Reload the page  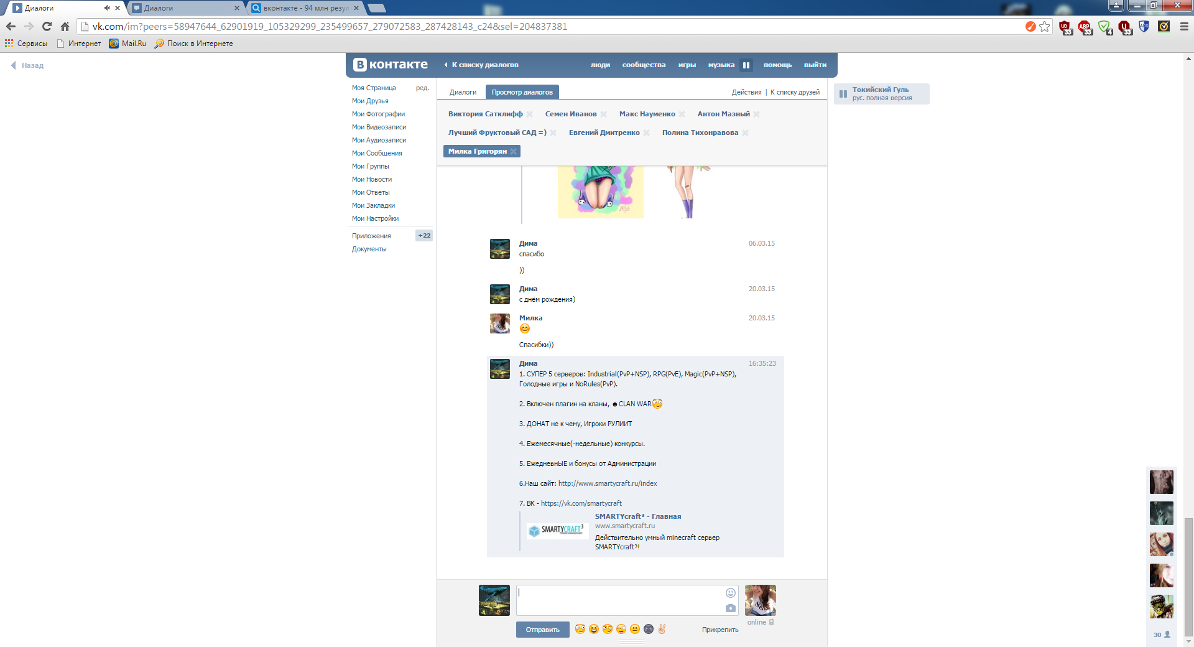[47, 26]
